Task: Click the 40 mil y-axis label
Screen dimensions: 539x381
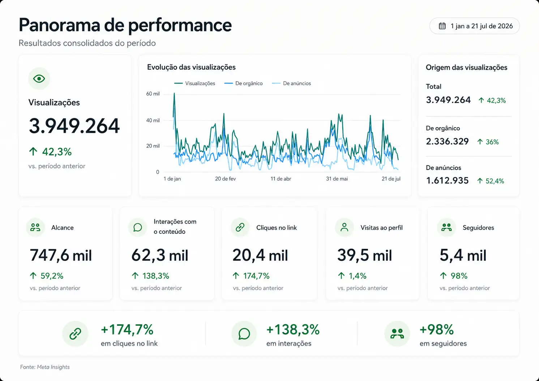Action: (153, 120)
